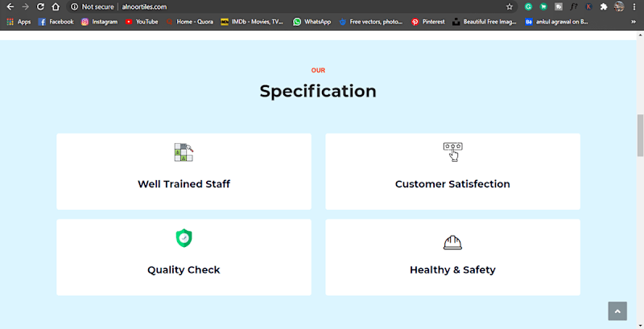Open Chrome three-dot menu
Viewport: 644px width, 329px height.
click(x=634, y=6)
